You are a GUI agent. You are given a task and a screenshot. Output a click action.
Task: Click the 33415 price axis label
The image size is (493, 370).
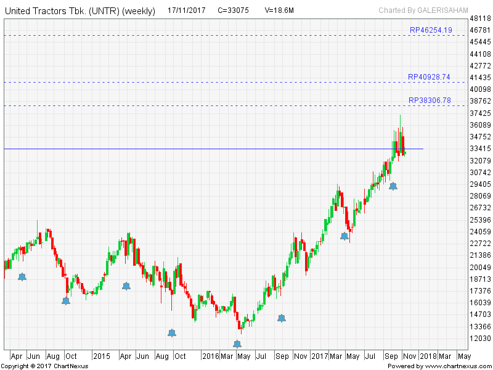coord(480,149)
